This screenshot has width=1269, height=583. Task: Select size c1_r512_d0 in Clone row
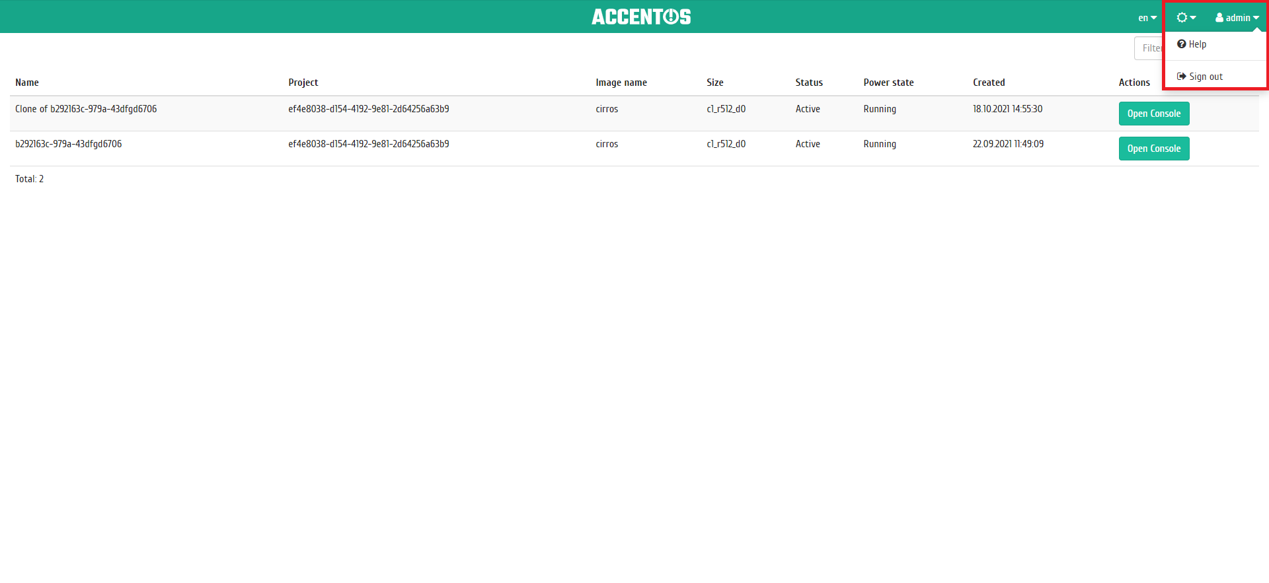point(726,109)
